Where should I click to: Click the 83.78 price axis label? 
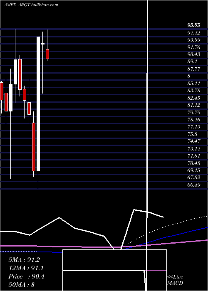click(194, 91)
